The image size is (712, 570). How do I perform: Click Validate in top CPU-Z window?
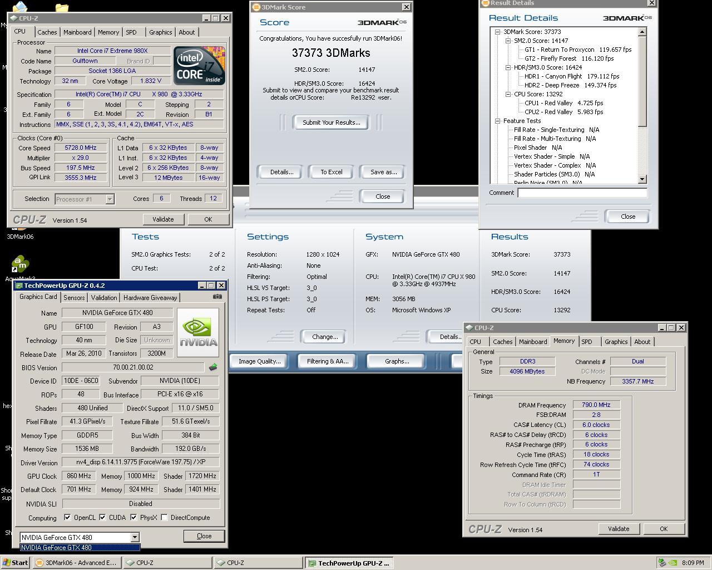163,219
